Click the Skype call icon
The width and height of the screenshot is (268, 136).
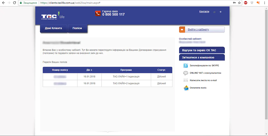(185, 66)
